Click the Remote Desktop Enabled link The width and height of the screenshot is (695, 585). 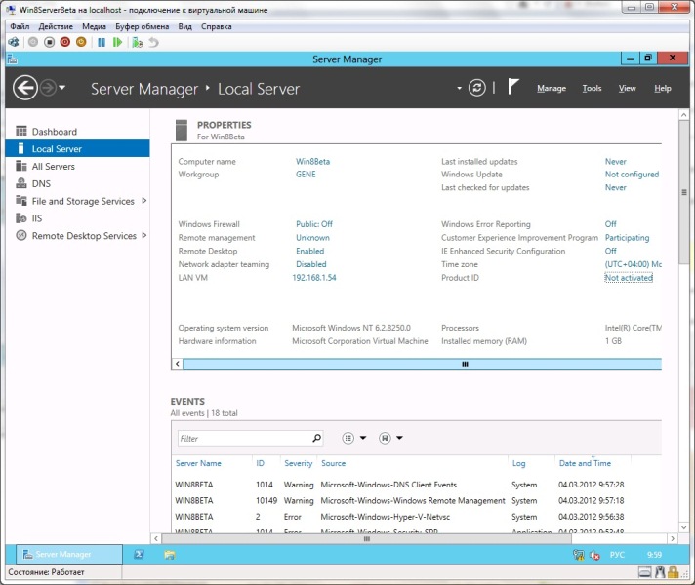pyautogui.click(x=310, y=251)
